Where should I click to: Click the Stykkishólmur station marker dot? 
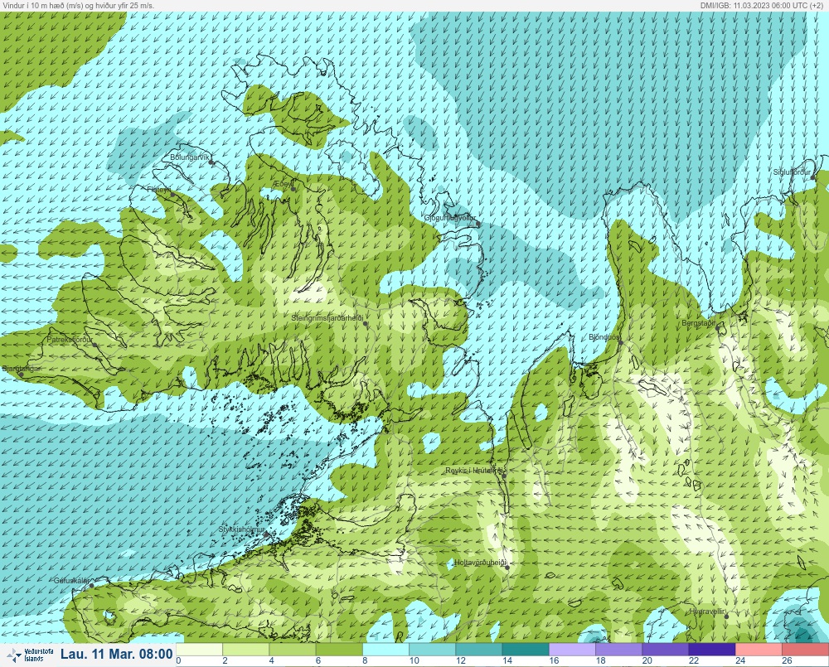coord(266,535)
